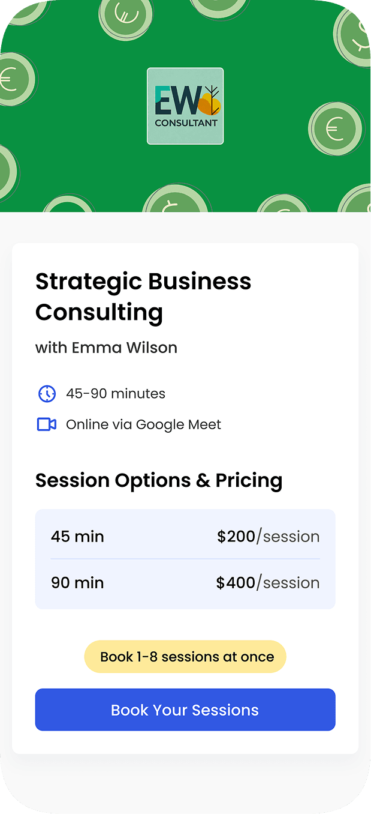The height and width of the screenshot is (814, 371).
Task: Click the Online via Google Meet text
Action: coord(143,424)
